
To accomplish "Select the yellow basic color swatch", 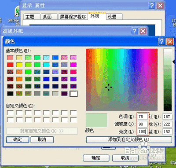I will pos(19,65).
